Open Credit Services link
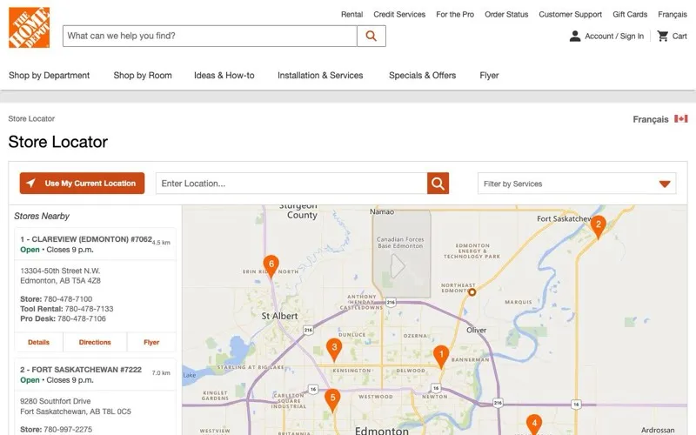696x435 pixels. pos(399,14)
